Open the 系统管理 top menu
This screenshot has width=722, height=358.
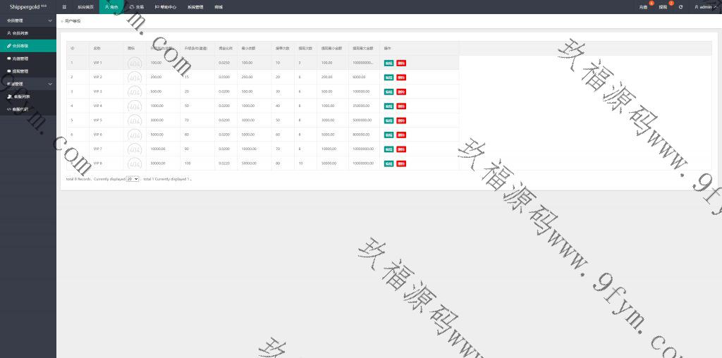tap(195, 6)
